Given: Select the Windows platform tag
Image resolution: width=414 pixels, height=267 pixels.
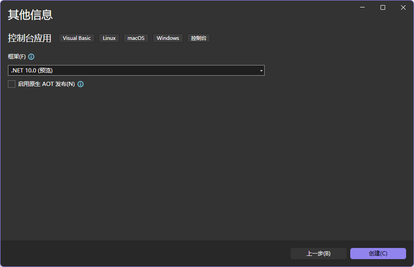Looking at the screenshot, I should point(168,38).
